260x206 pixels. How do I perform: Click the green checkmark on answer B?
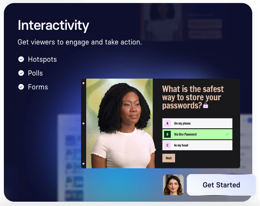[x=227, y=134]
